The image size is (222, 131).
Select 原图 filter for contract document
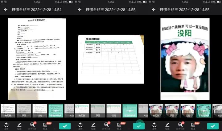point(24,111)
